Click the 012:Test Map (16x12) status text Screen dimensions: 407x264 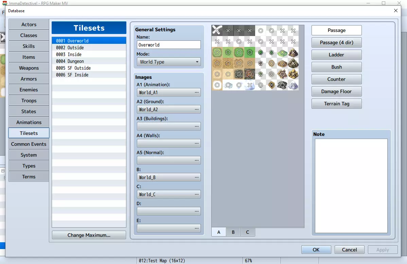pyautogui.click(x=162, y=261)
